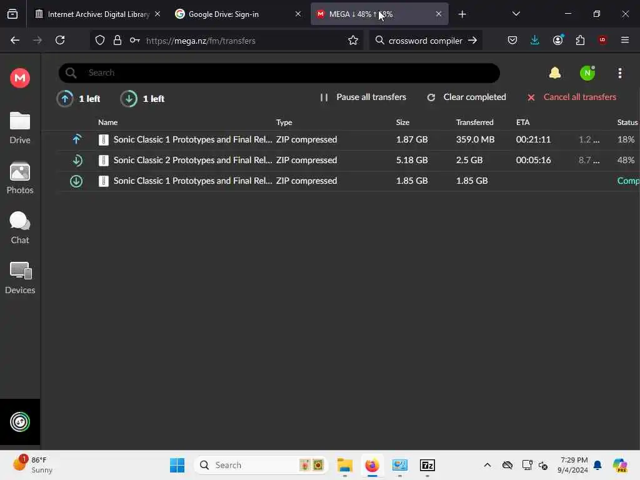
Task: Show site security padlock info
Action: click(117, 41)
